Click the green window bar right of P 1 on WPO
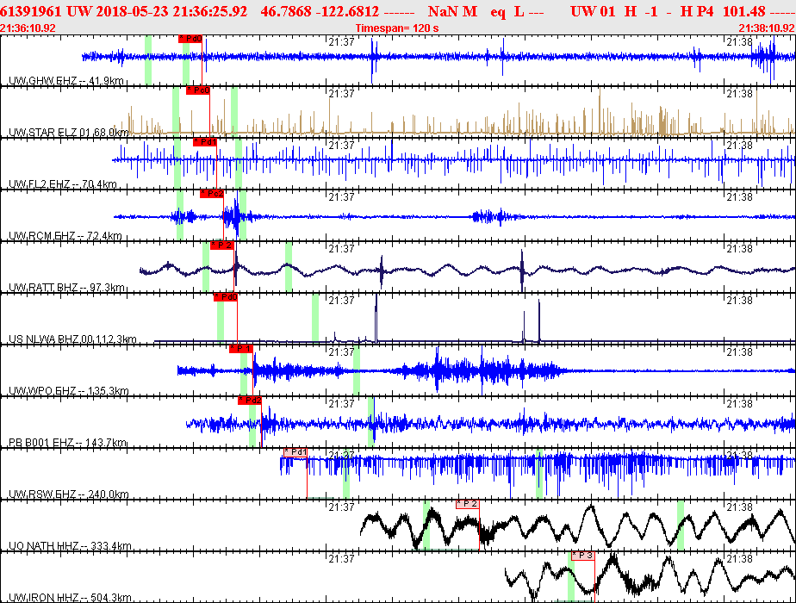The height and width of the screenshot is (603, 796). (357, 370)
